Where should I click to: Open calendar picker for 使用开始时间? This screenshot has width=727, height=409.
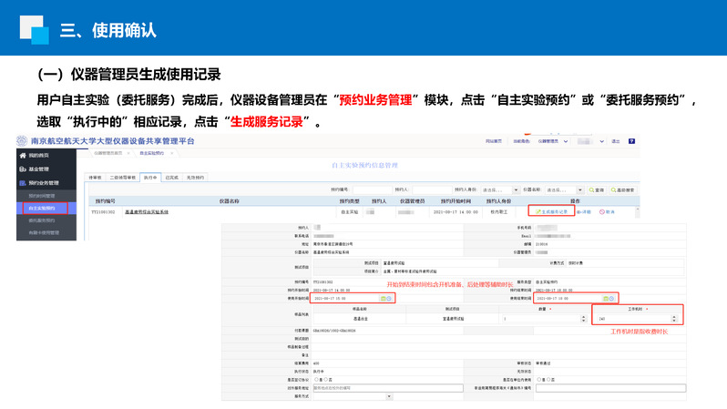(383, 298)
